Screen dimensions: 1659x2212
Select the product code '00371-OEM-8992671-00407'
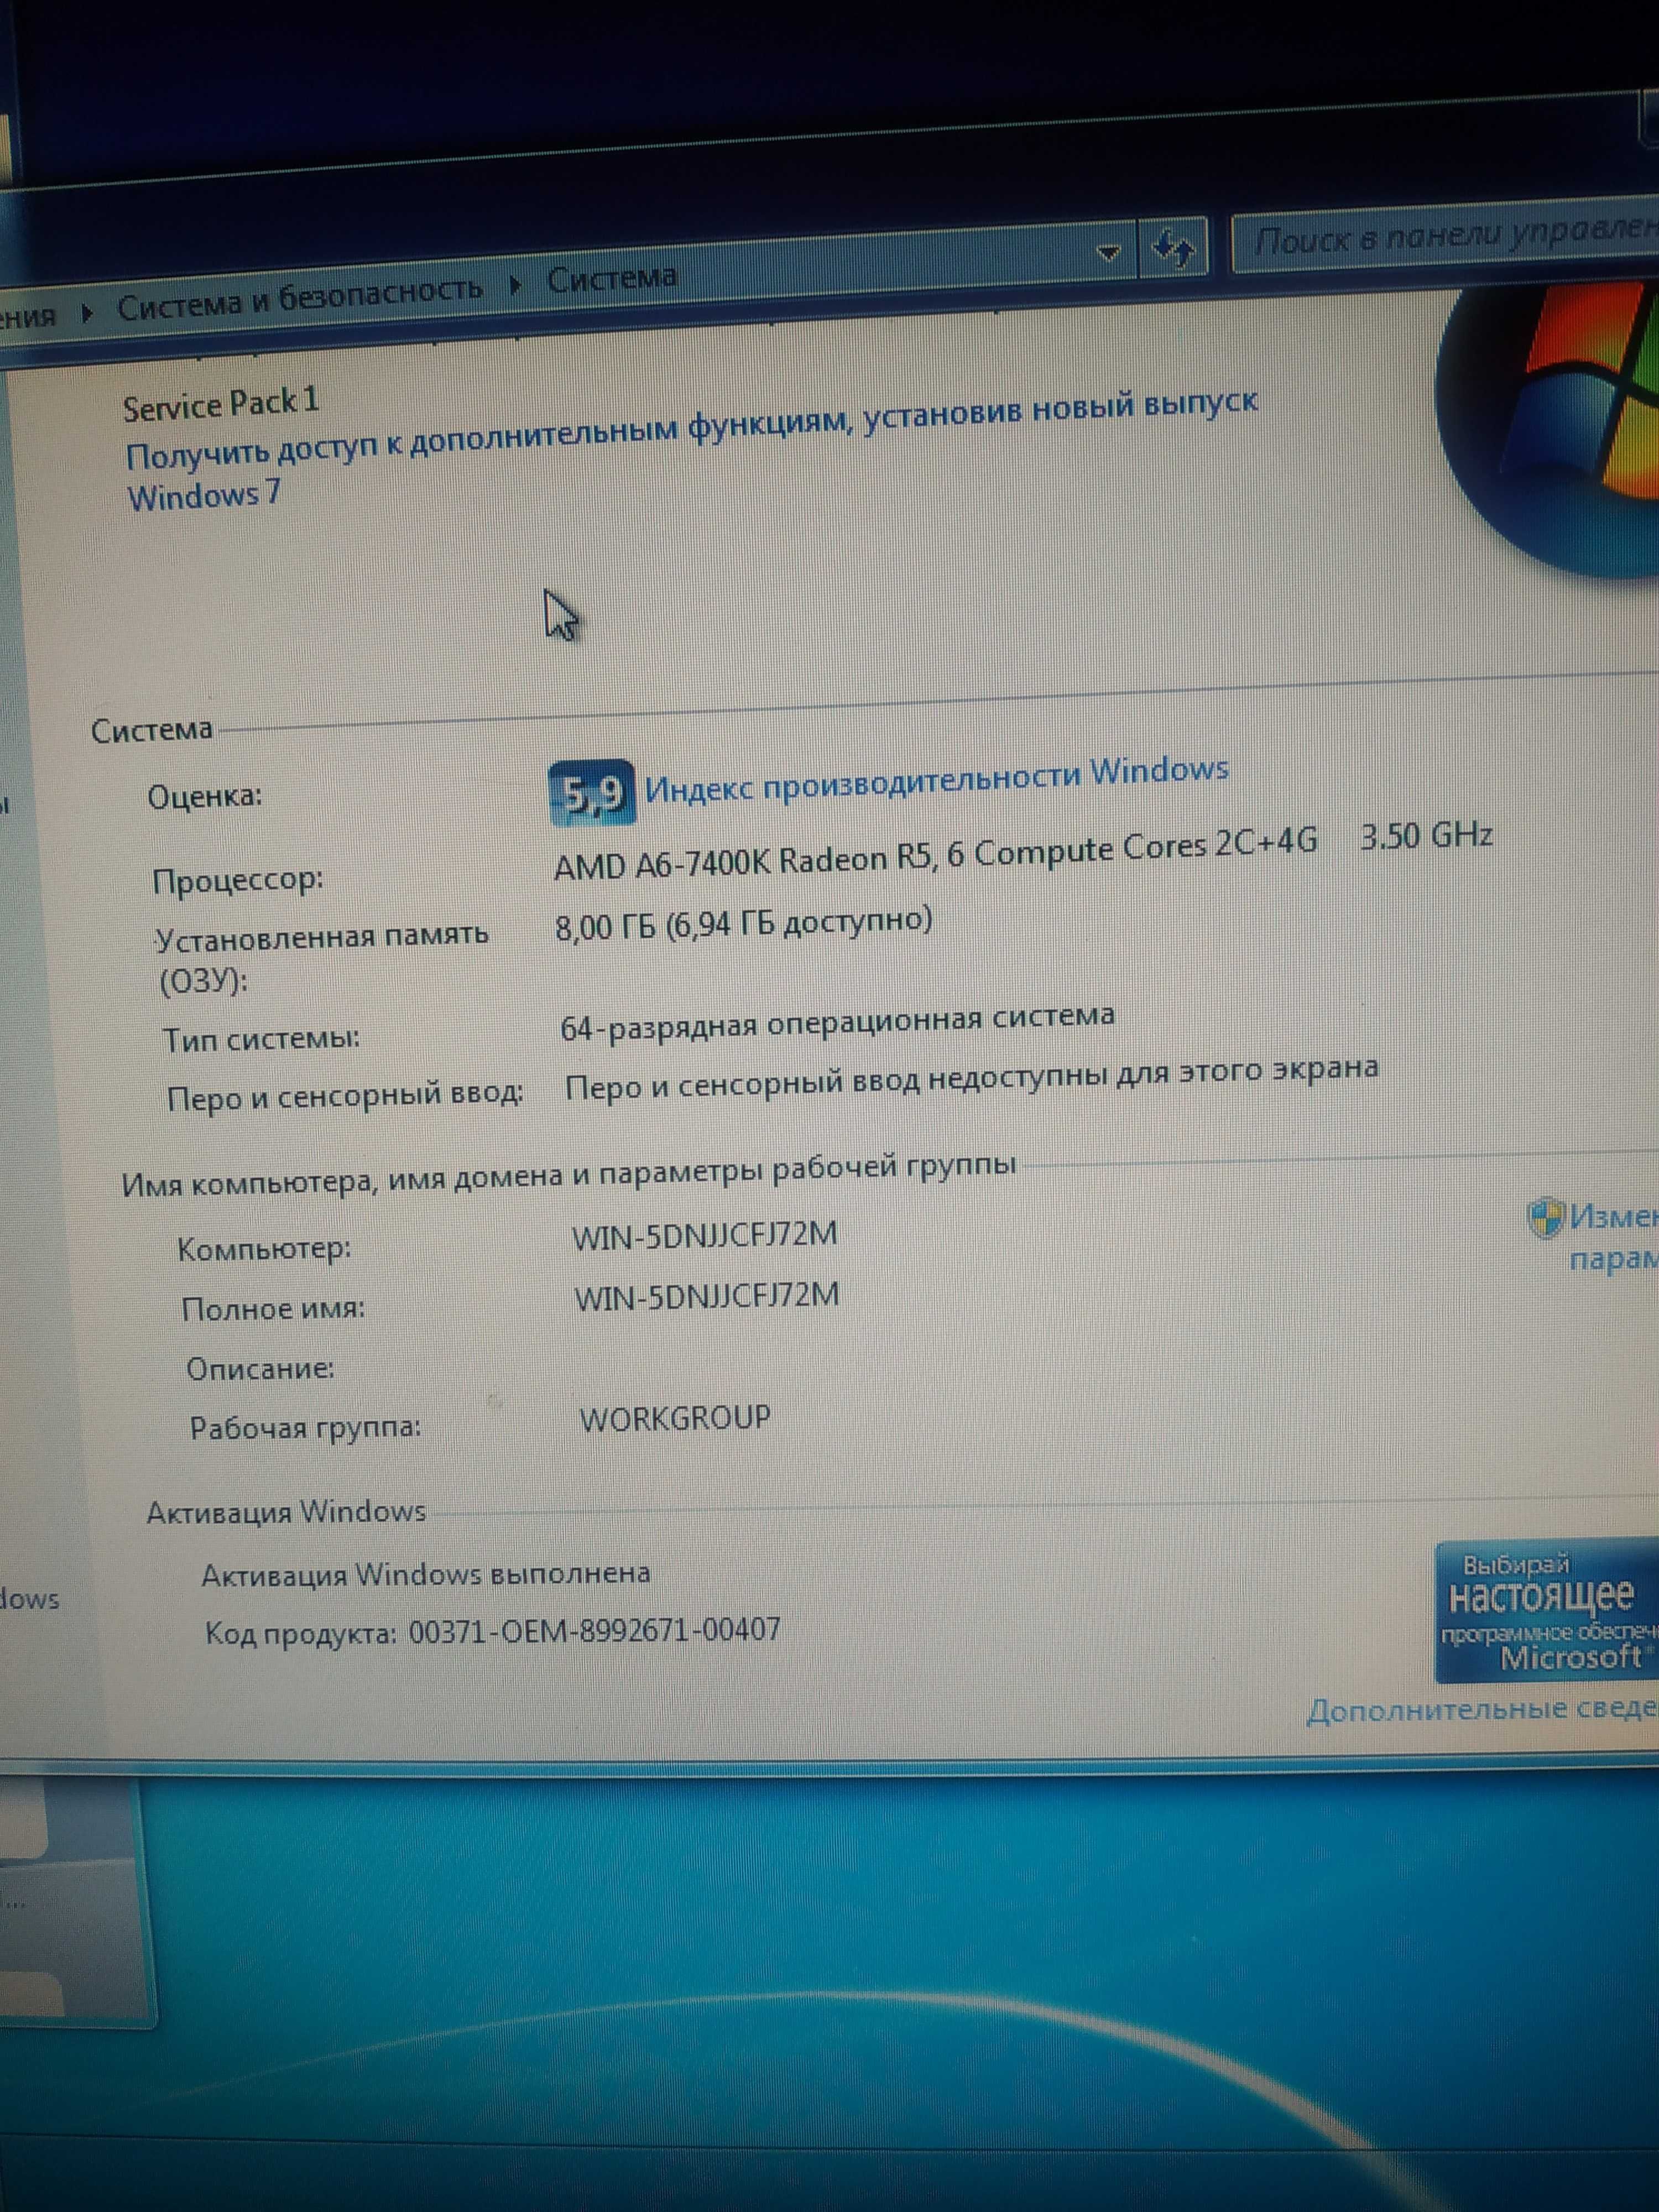[595, 1631]
